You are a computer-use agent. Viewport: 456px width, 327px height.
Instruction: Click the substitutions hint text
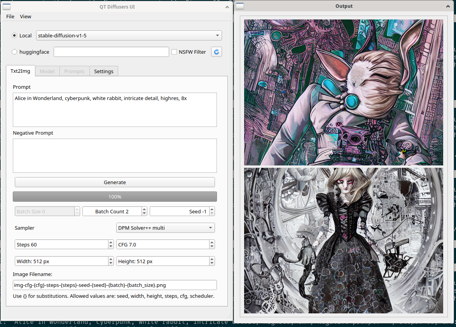(x=114, y=296)
